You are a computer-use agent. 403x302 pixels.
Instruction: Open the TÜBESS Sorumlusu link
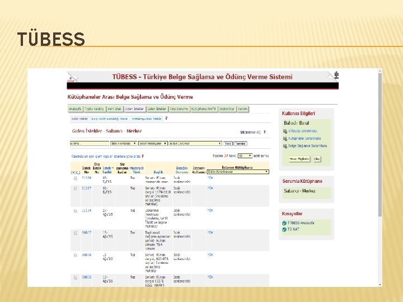(x=302, y=131)
